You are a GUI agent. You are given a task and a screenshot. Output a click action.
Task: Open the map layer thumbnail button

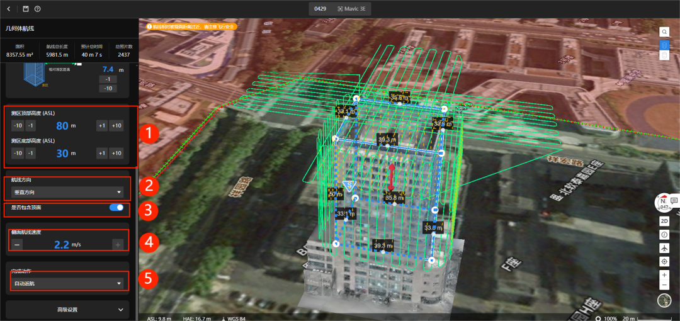pyautogui.click(x=664, y=300)
